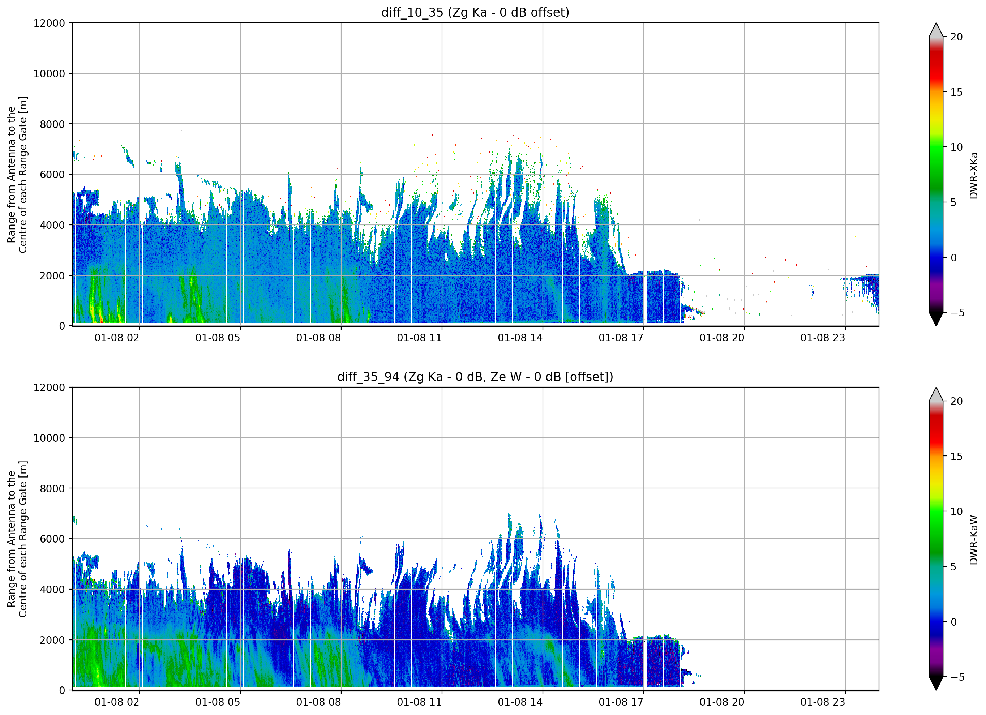Click bottom colorbar tick label 0
986x715 pixels.
coord(953,622)
